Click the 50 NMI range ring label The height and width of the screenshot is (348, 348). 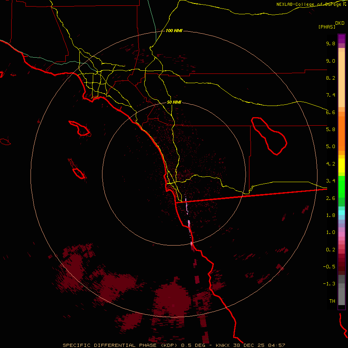click(x=174, y=102)
